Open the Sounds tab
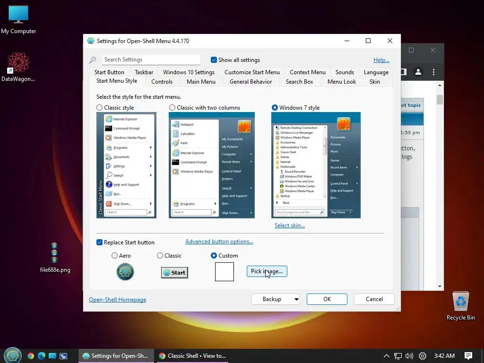 [x=345, y=72]
